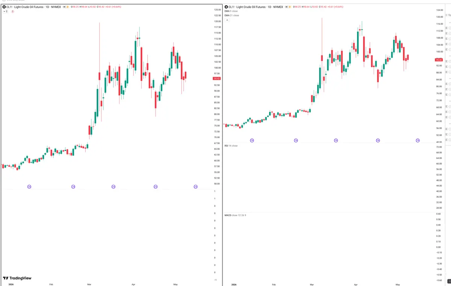Select left chart event marker under mid-January

pos(29,187)
